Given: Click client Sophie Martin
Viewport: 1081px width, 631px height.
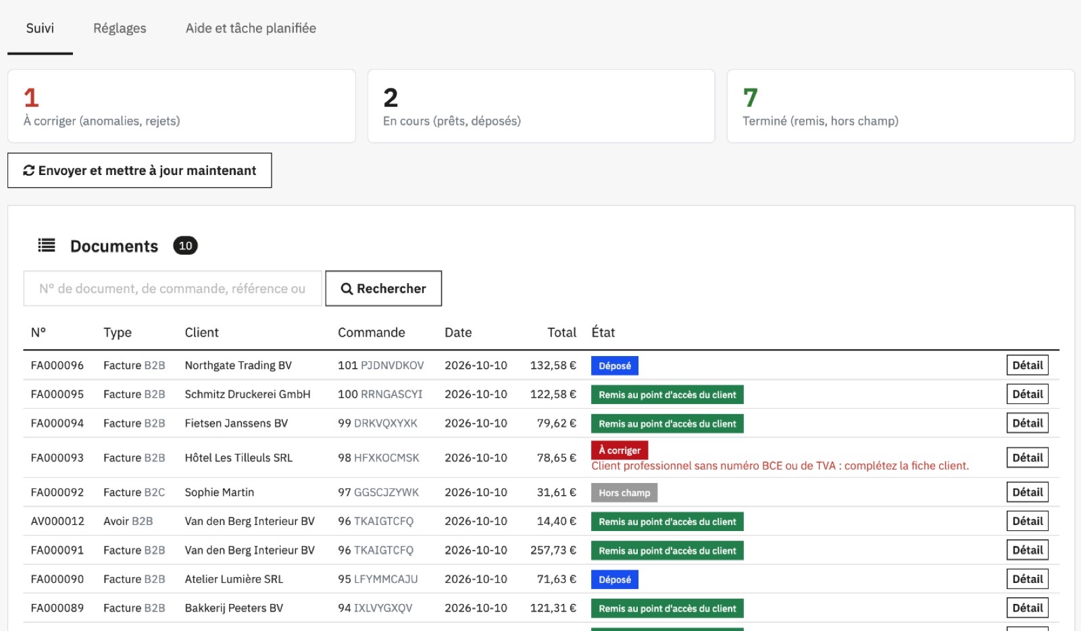Looking at the screenshot, I should pos(220,493).
